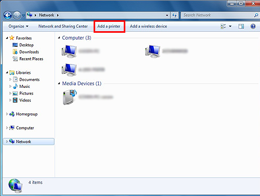Viewport: 260px width, 196px height.
Task: Open the Help question mark icon
Action: pos(253,27)
